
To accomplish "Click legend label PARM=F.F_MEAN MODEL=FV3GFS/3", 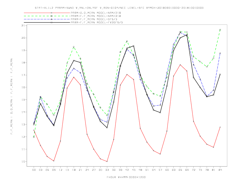I will (x=97, y=22).
